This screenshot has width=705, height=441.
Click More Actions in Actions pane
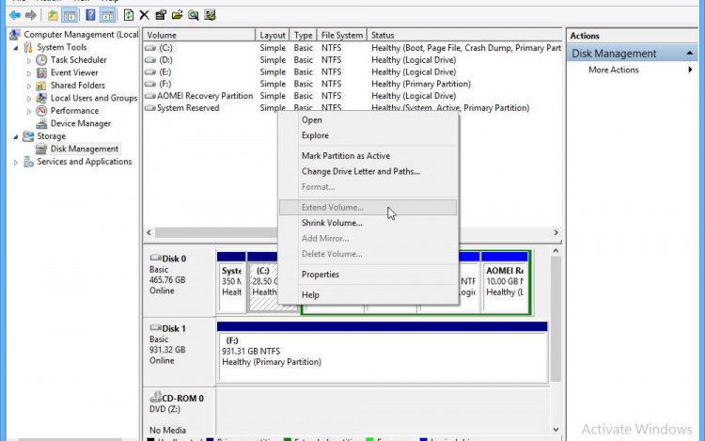pyautogui.click(x=613, y=70)
